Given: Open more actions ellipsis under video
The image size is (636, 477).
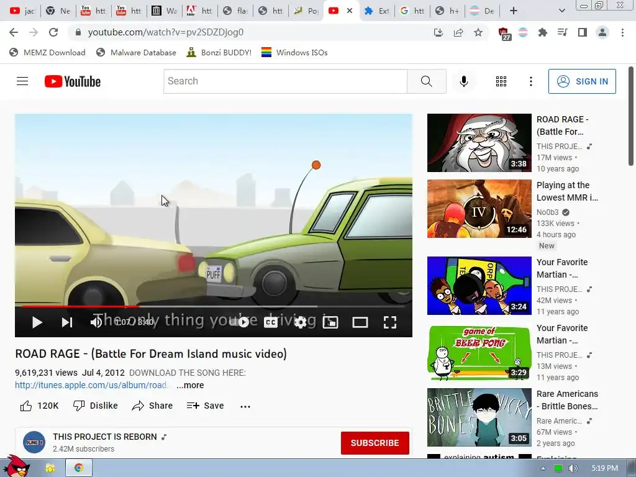Looking at the screenshot, I should tap(245, 406).
